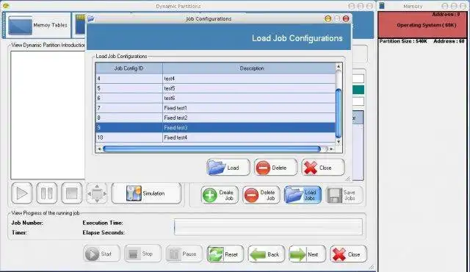Click job config ID cell 10

(x=129, y=137)
